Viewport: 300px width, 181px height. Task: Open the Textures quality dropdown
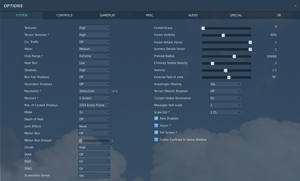pyautogui.click(x=94, y=28)
